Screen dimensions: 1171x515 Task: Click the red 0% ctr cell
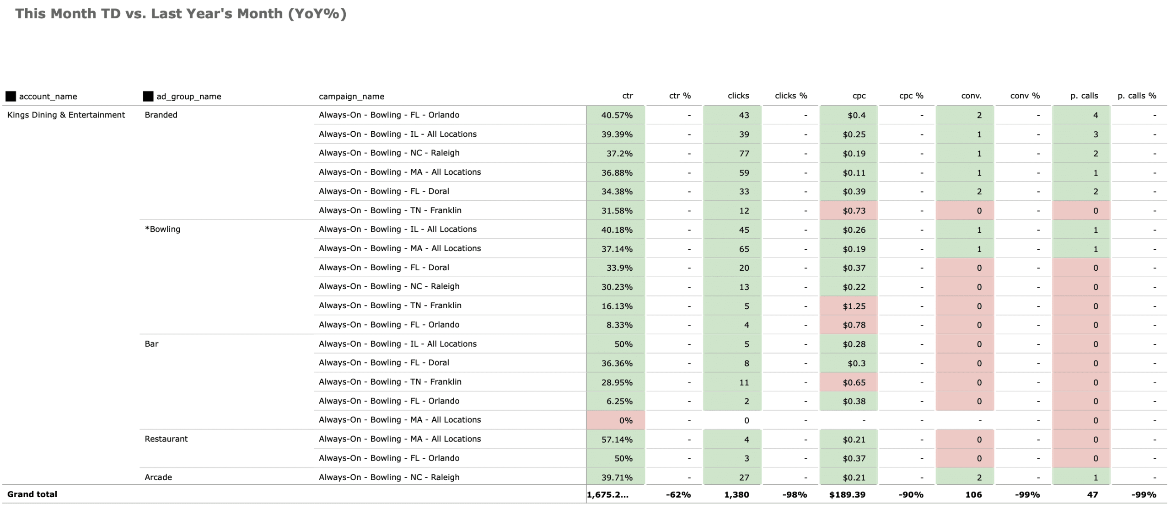point(616,420)
